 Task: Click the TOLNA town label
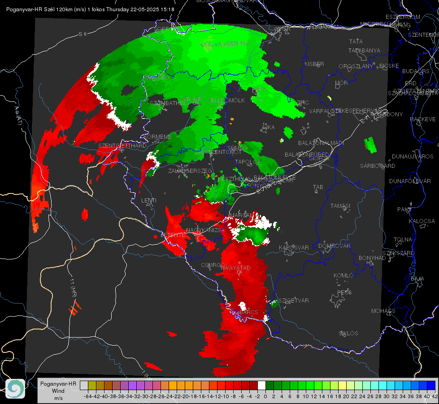click(403, 239)
